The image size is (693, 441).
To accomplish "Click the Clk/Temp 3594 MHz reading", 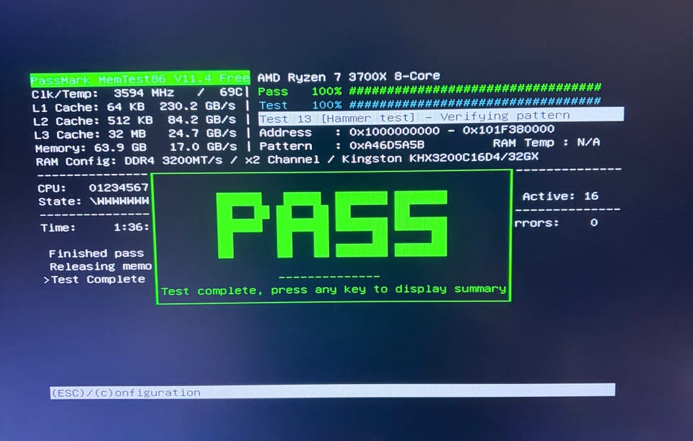I will coord(103,93).
